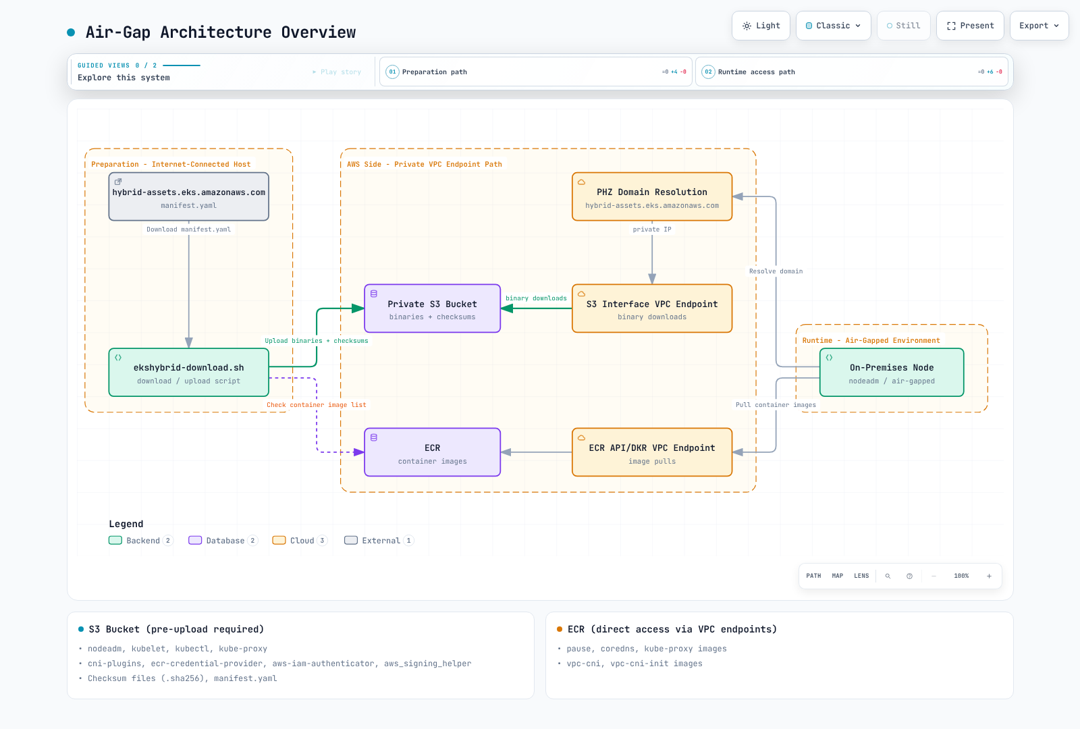1080x729 pixels.
Task: Click Preparation - Internet-Connected Host group label
Action: tap(171, 165)
